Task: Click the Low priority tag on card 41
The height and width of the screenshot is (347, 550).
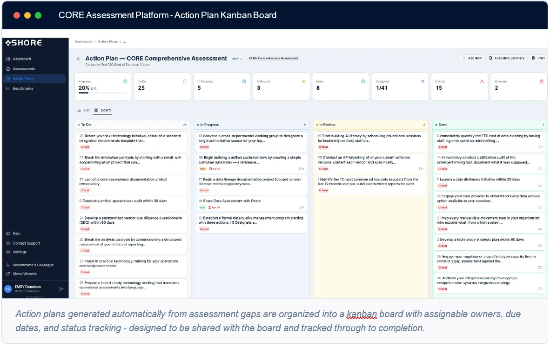Action: (202, 207)
